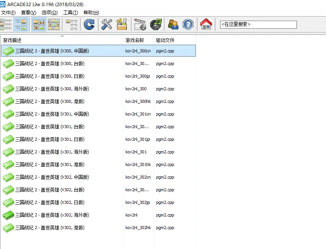Expand the 帮助(H) menu
This screenshot has width=326, height=249.
point(91,13)
